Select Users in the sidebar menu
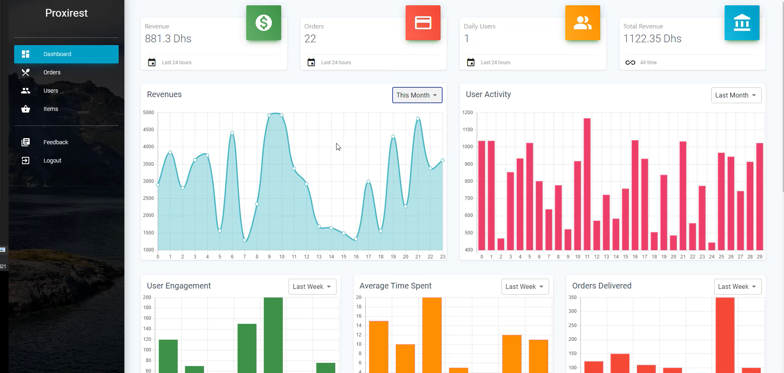 (x=50, y=91)
